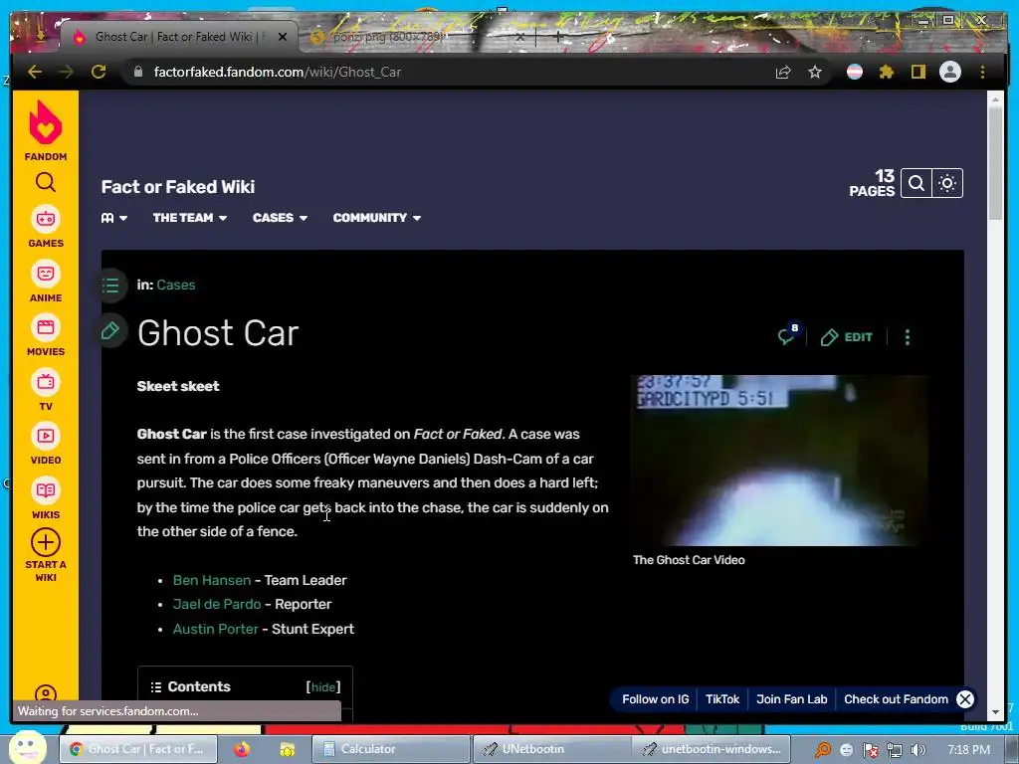Open the table of contents list icon
1019x764 pixels.
pyautogui.click(x=110, y=286)
